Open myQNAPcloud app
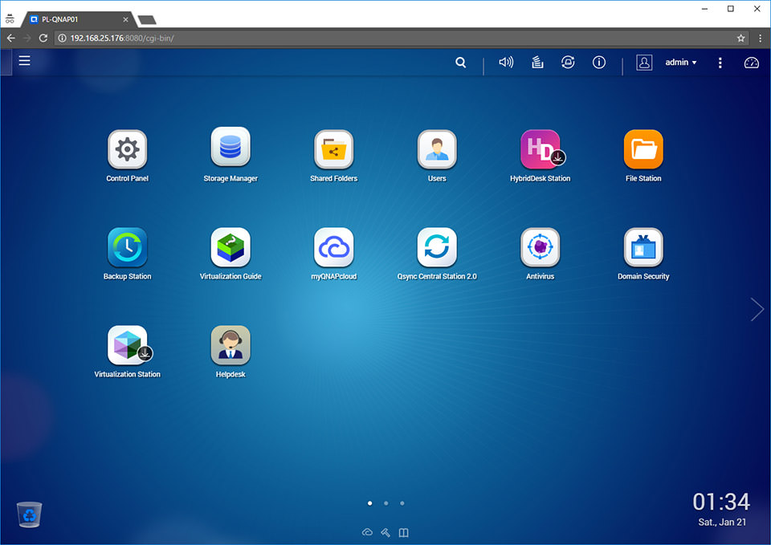 coord(334,246)
